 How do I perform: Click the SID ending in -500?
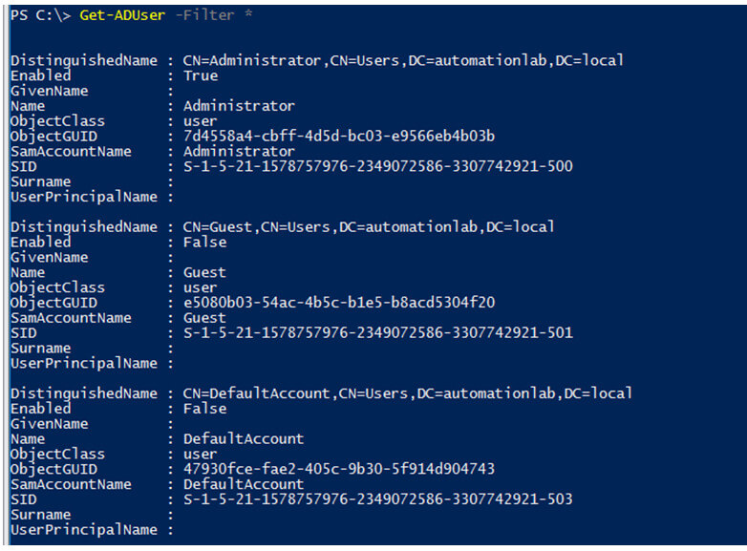378,167
